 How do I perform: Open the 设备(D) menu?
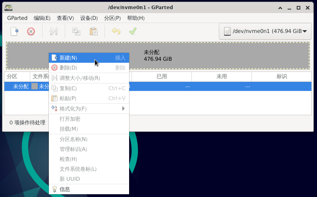tap(89, 18)
